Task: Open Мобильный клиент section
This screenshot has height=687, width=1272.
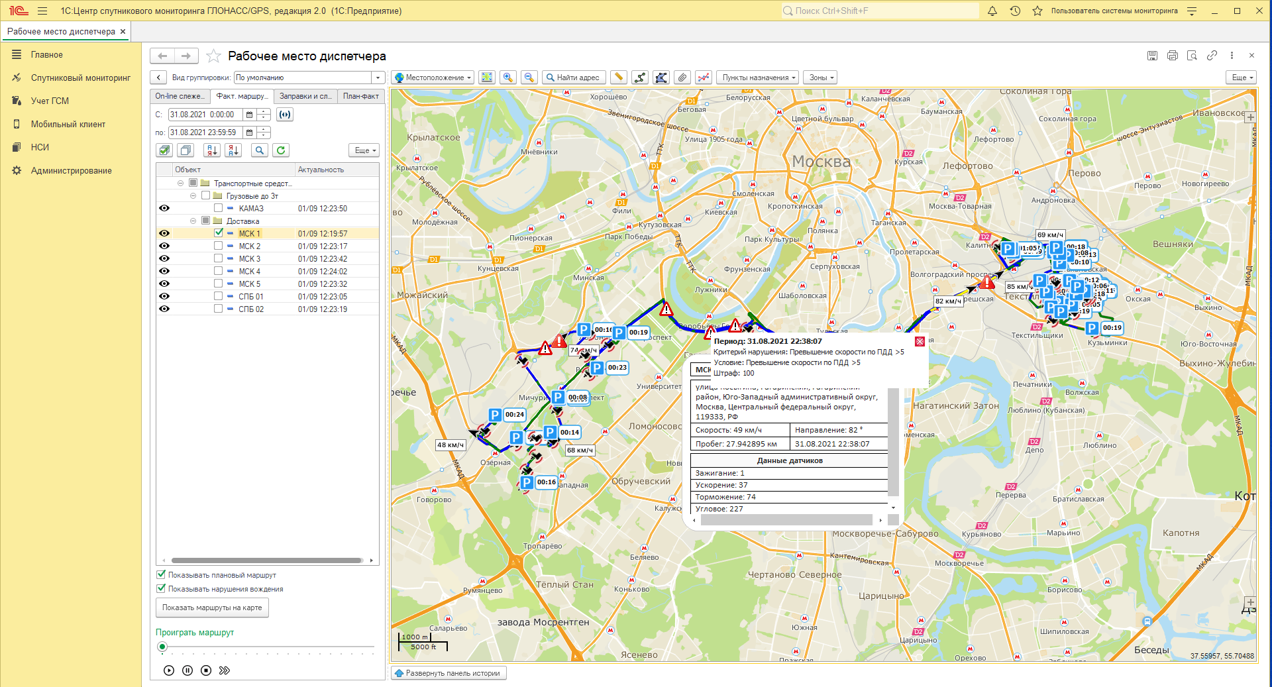Action: coord(68,124)
